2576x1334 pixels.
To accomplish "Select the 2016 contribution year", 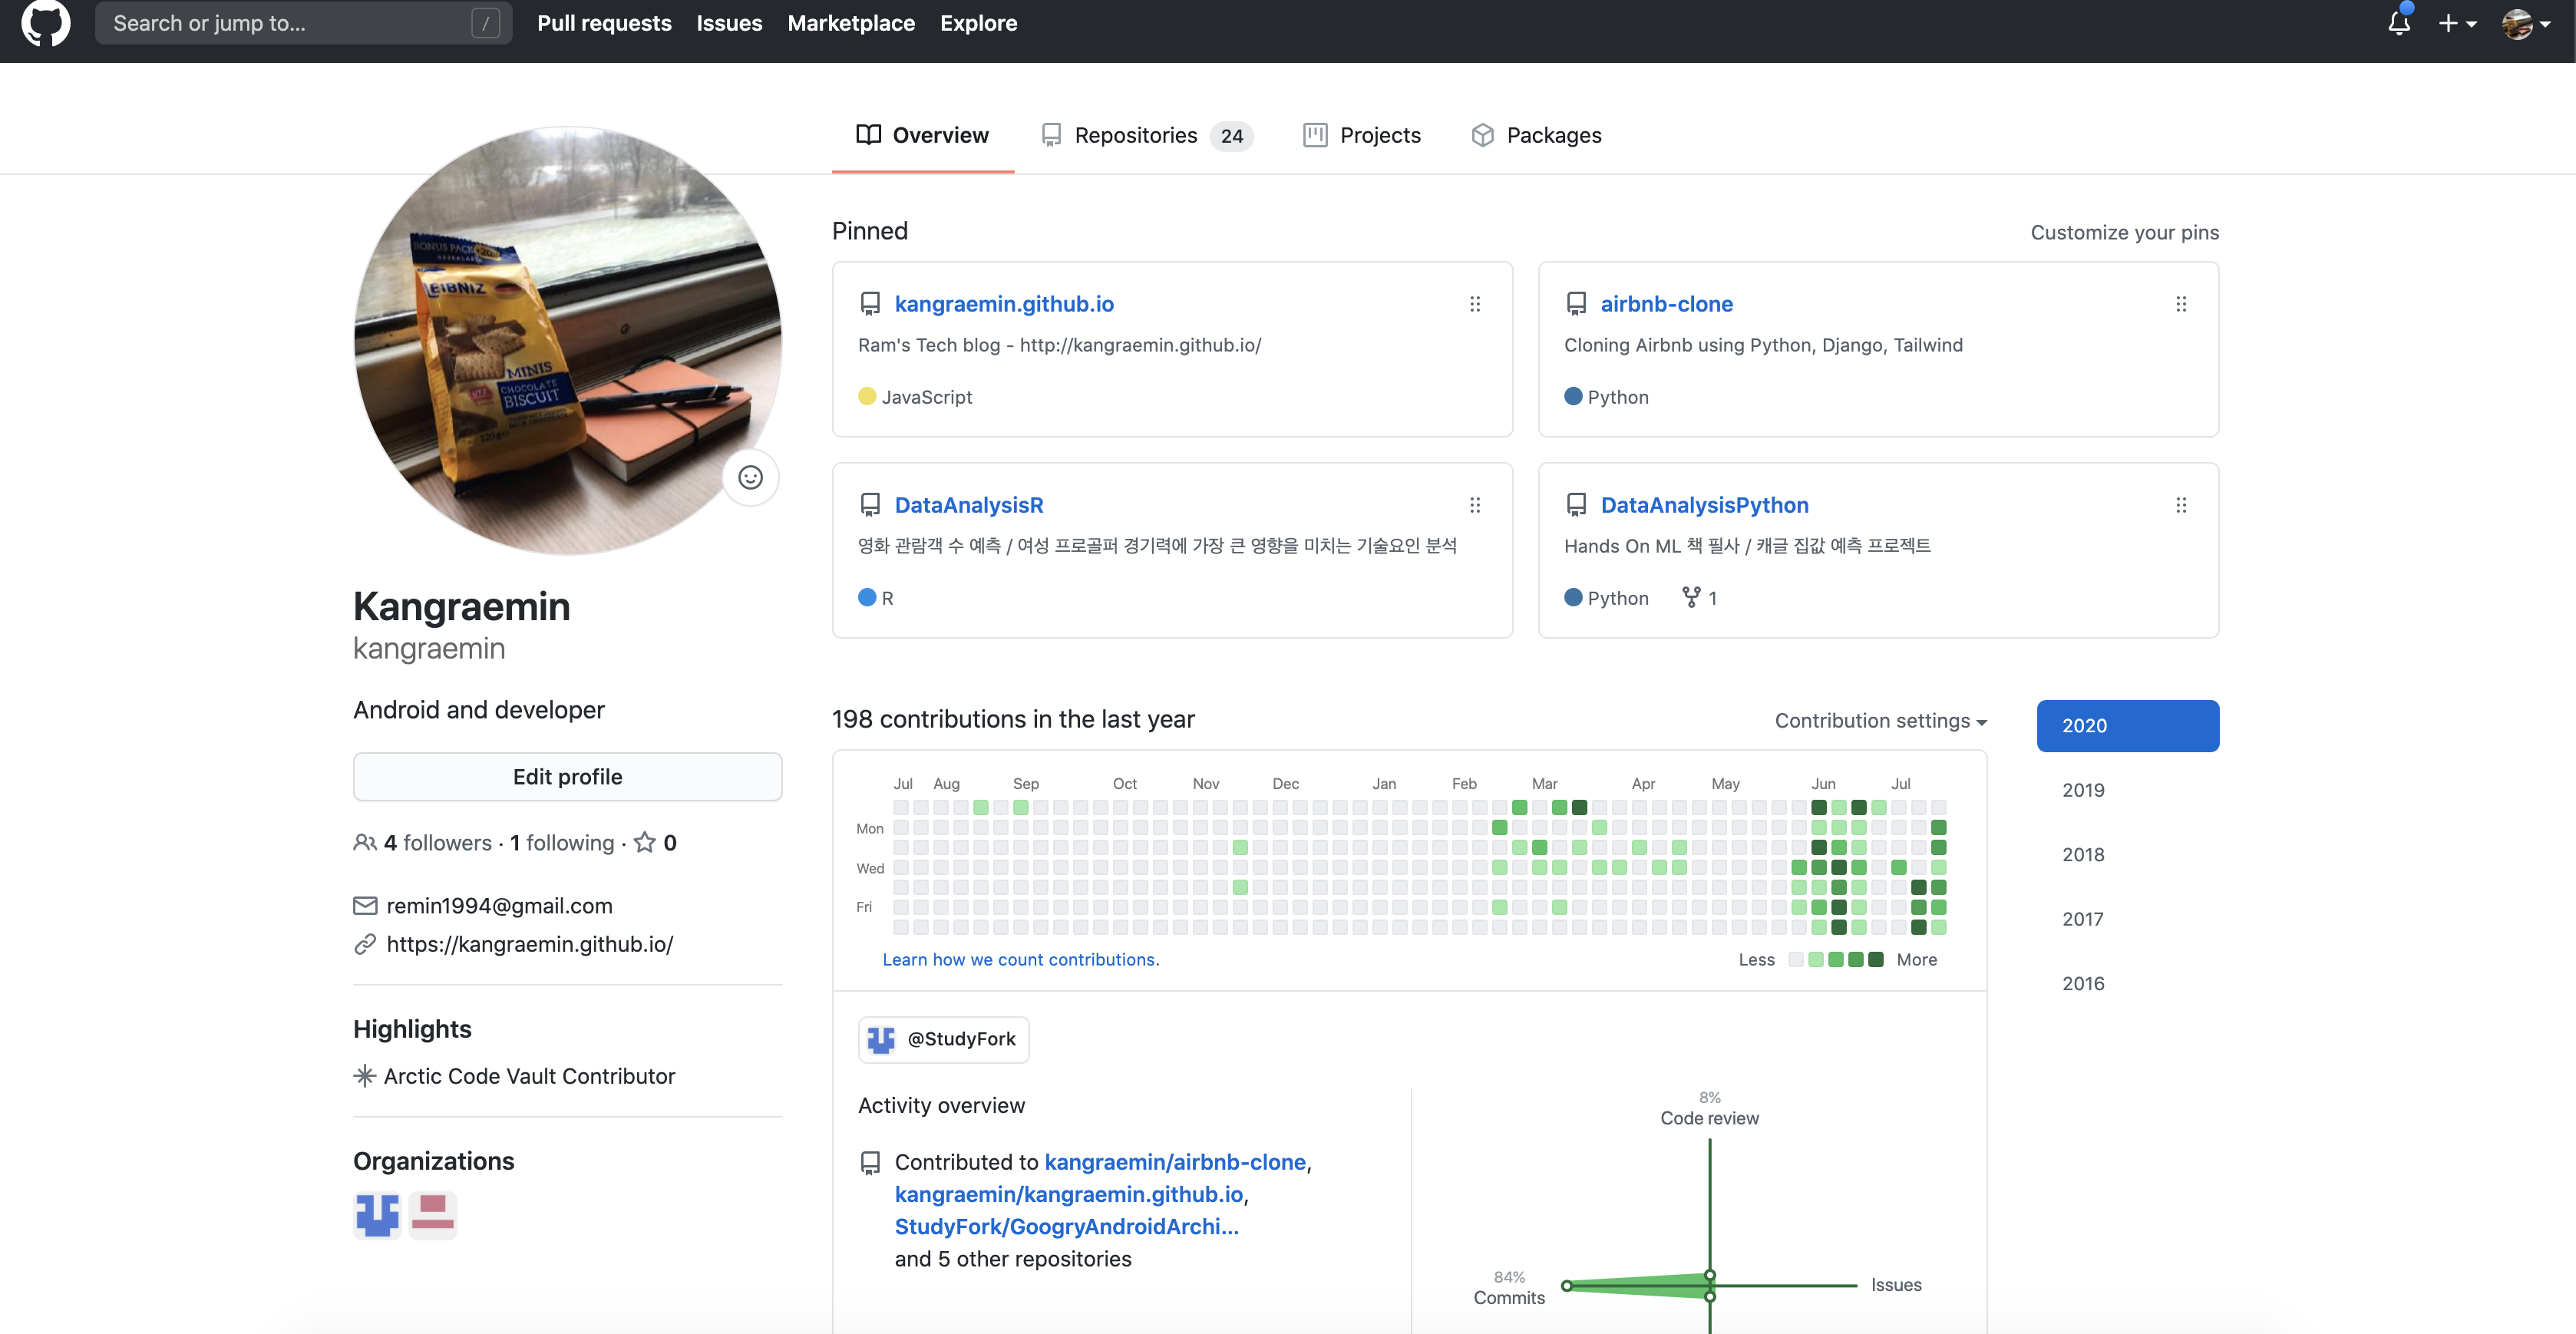I will click(2083, 984).
